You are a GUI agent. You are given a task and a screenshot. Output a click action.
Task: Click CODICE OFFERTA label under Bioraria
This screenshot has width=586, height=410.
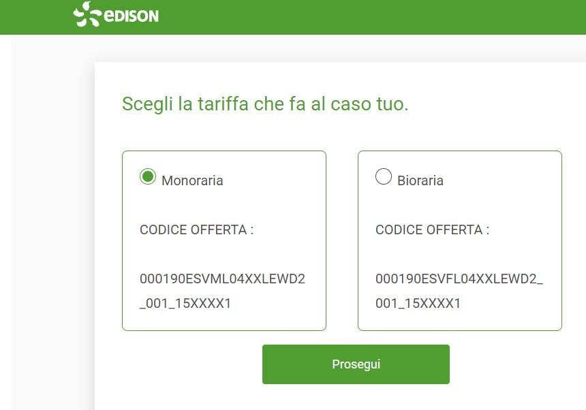(432, 230)
